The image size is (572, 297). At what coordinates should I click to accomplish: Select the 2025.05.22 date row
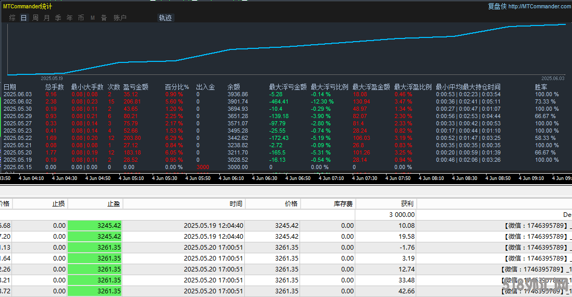(x=286, y=138)
